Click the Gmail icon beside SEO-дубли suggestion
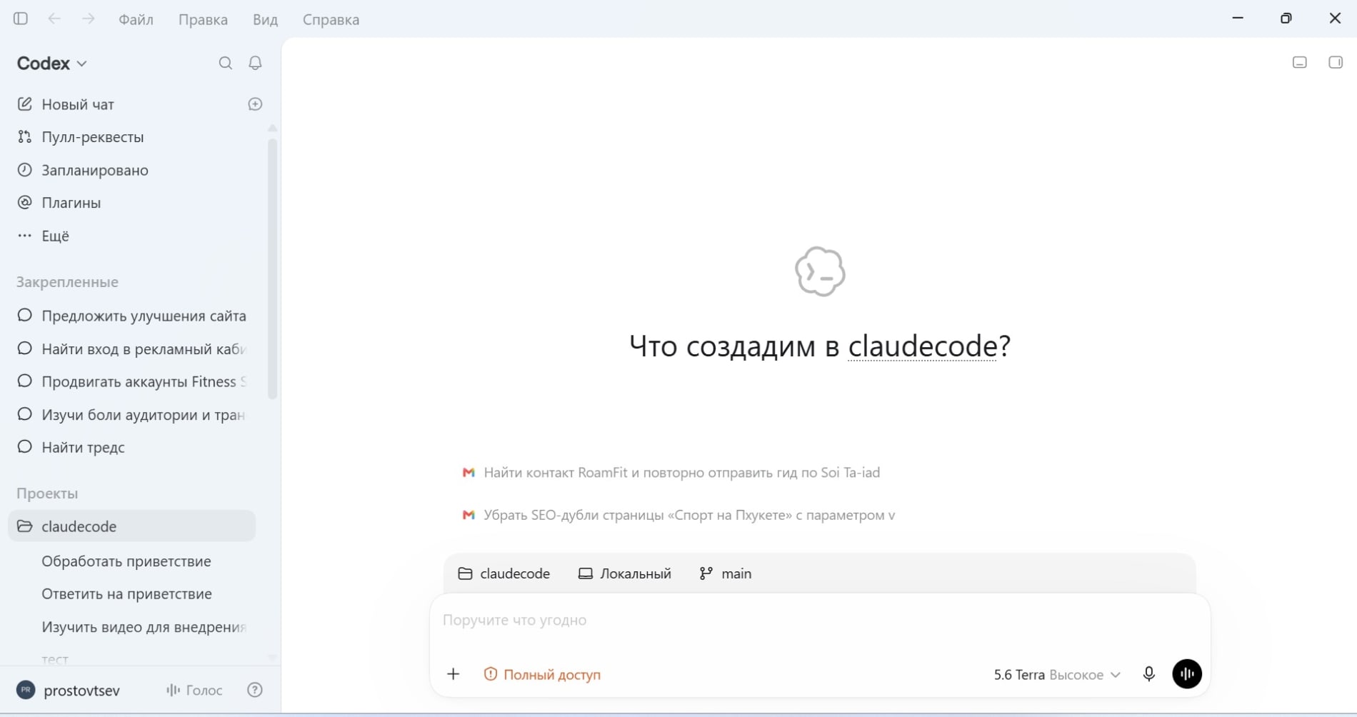 tap(469, 515)
